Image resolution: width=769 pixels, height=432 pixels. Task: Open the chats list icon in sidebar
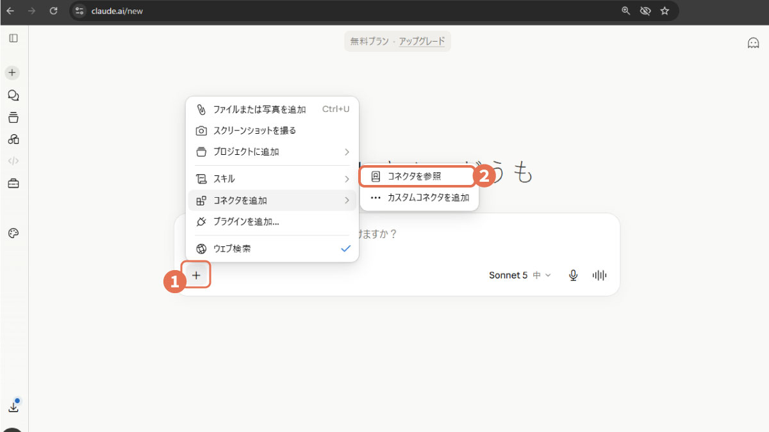[x=13, y=95]
